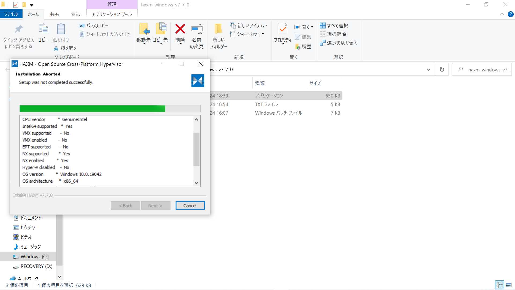Click the 'OS version' line in the installer log
Image resolution: width=515 pixels, height=290 pixels.
tap(62, 174)
